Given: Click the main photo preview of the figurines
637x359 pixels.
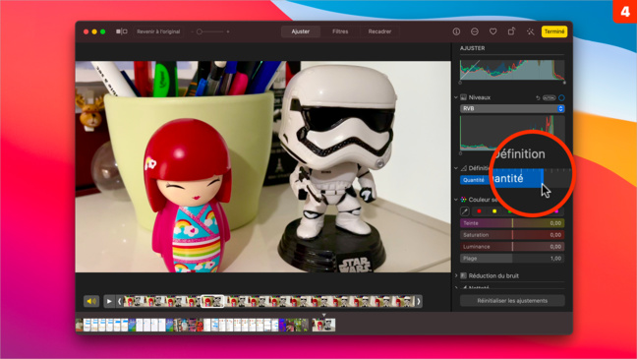Looking at the screenshot, I should [262, 166].
